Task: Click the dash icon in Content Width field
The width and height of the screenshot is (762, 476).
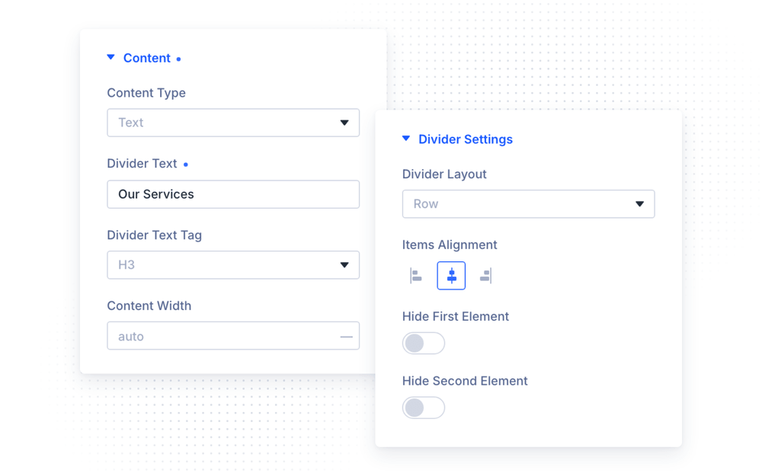Action: [347, 337]
